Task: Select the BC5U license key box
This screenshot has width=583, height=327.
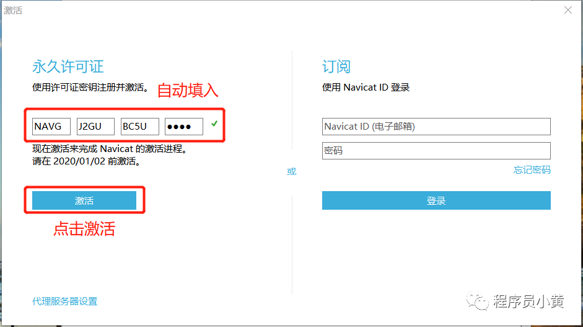Action: (x=140, y=127)
